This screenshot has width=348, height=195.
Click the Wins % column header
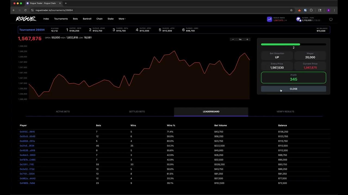[172, 125]
